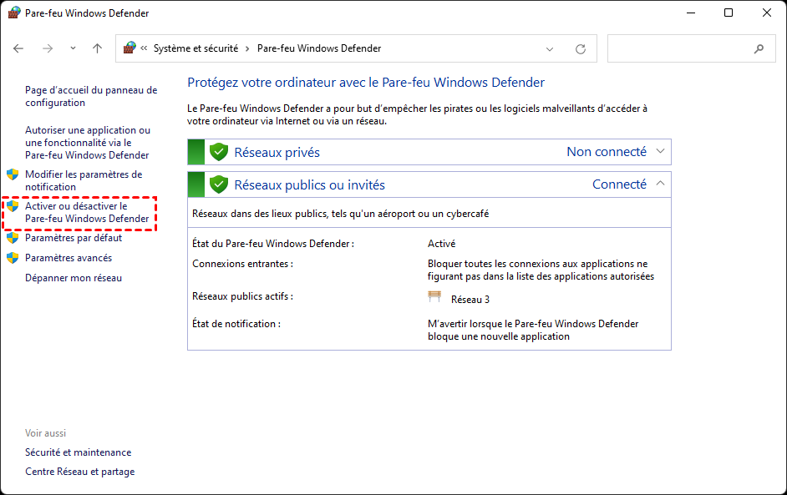Click the forward navigation arrow
This screenshot has width=787, height=495.
pos(48,48)
